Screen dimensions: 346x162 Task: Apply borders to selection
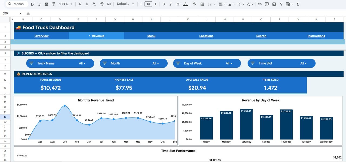(202, 4)
